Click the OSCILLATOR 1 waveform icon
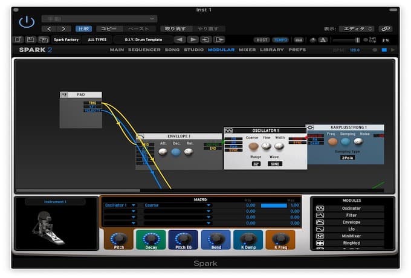 coord(228,130)
